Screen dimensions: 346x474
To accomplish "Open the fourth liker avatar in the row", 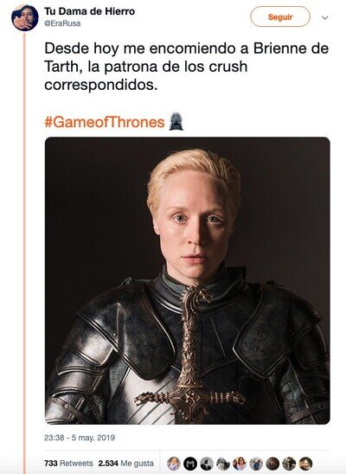I will pyautogui.click(x=223, y=464).
